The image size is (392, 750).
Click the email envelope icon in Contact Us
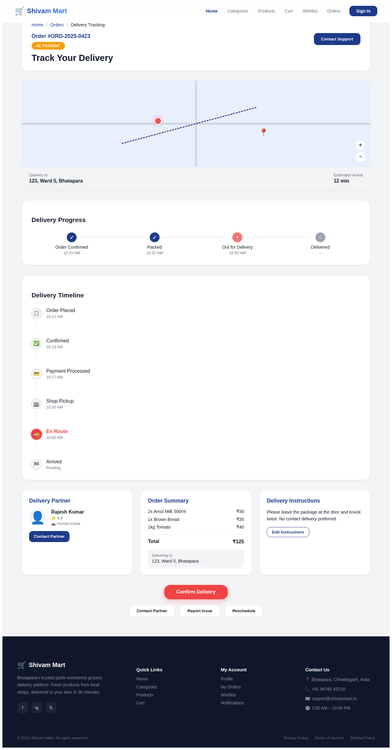click(x=308, y=699)
